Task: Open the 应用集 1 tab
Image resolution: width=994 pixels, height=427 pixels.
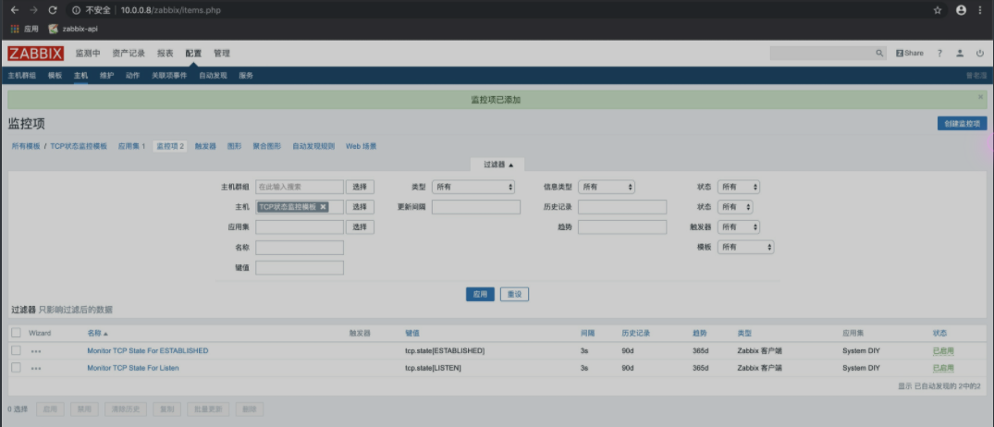Action: click(x=132, y=146)
